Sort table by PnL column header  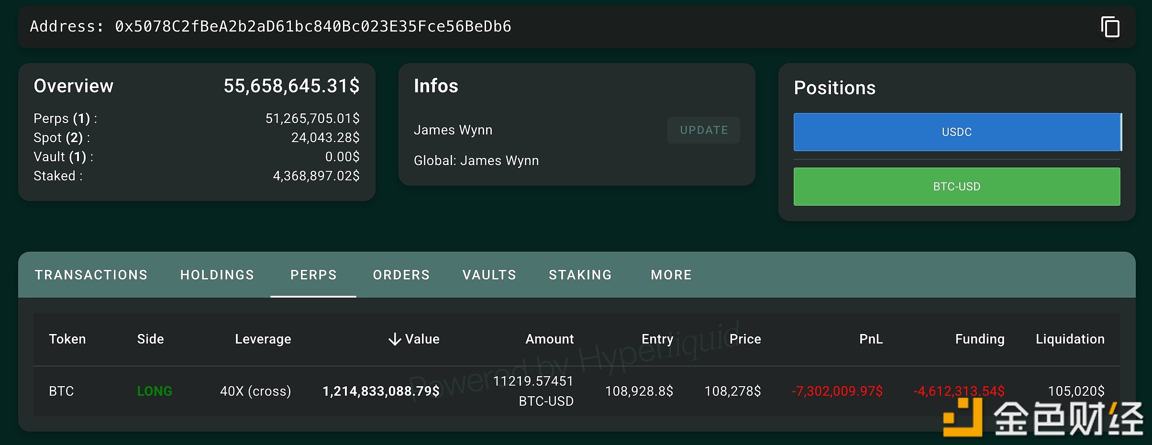click(871, 339)
